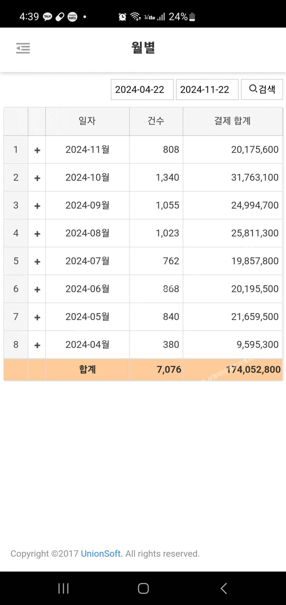The image size is (286, 605).
Task: Edit the end date 2024-11-22 field
Action: tap(207, 90)
